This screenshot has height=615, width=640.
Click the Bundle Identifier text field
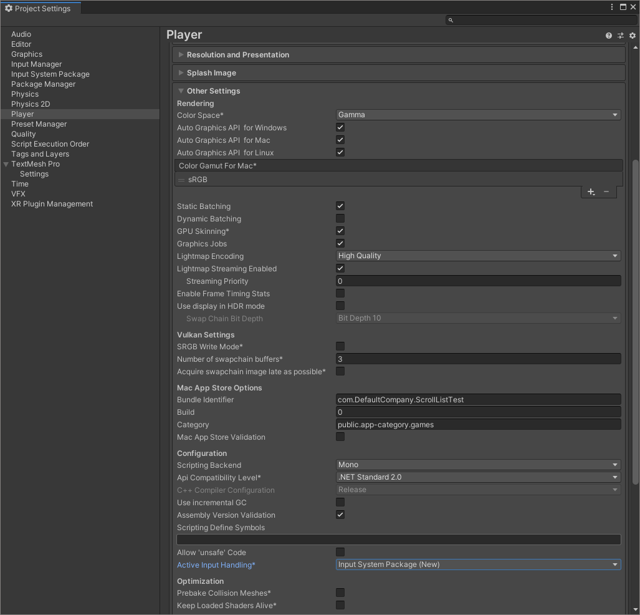click(478, 400)
